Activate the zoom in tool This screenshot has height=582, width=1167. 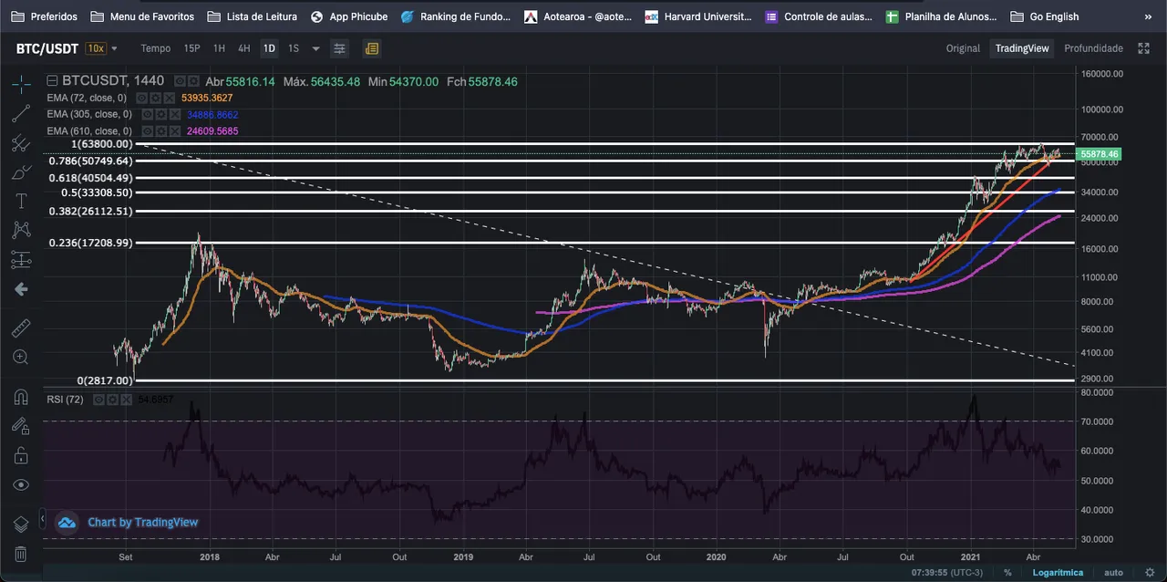click(21, 357)
